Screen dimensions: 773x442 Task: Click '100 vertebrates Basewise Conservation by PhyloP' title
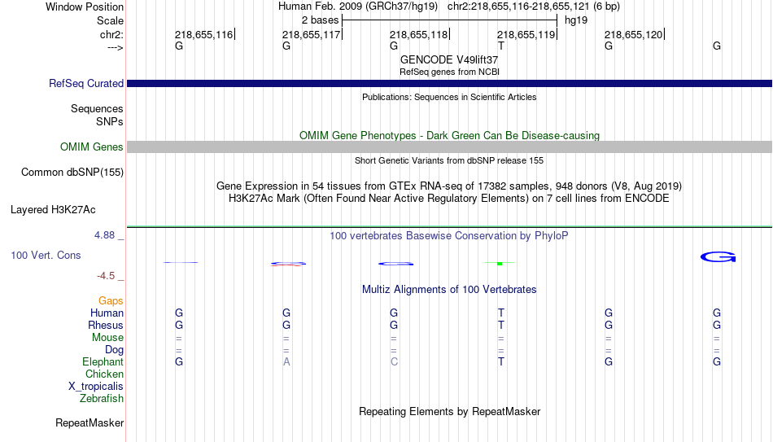[449, 236]
